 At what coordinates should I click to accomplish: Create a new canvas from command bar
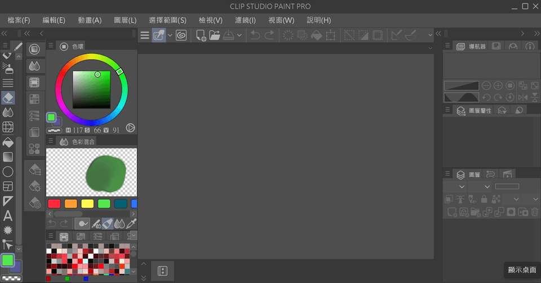coord(201,35)
